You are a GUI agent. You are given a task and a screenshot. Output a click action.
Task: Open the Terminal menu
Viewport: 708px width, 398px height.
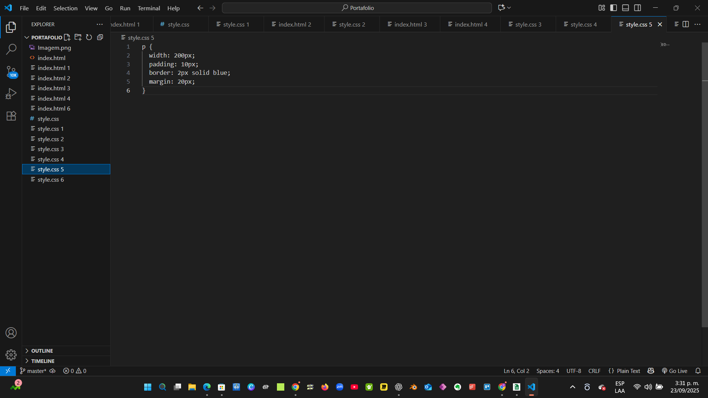point(149,8)
